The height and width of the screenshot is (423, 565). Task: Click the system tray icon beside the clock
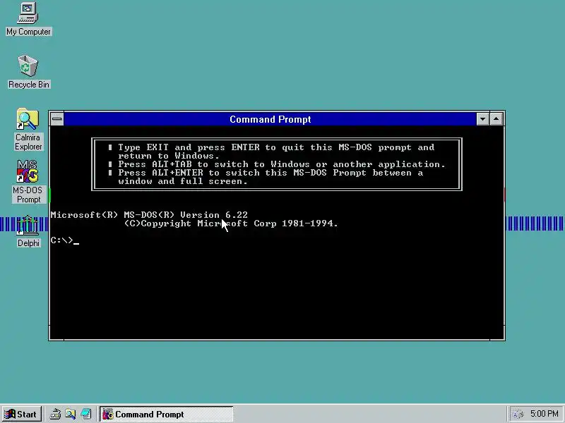pyautogui.click(x=518, y=415)
